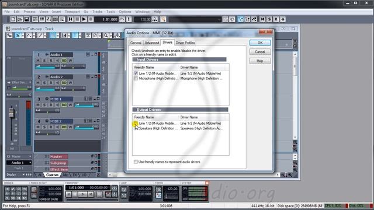374x210 pixels.
Task: Click Play button in top toolbar
Action: click(x=84, y=19)
